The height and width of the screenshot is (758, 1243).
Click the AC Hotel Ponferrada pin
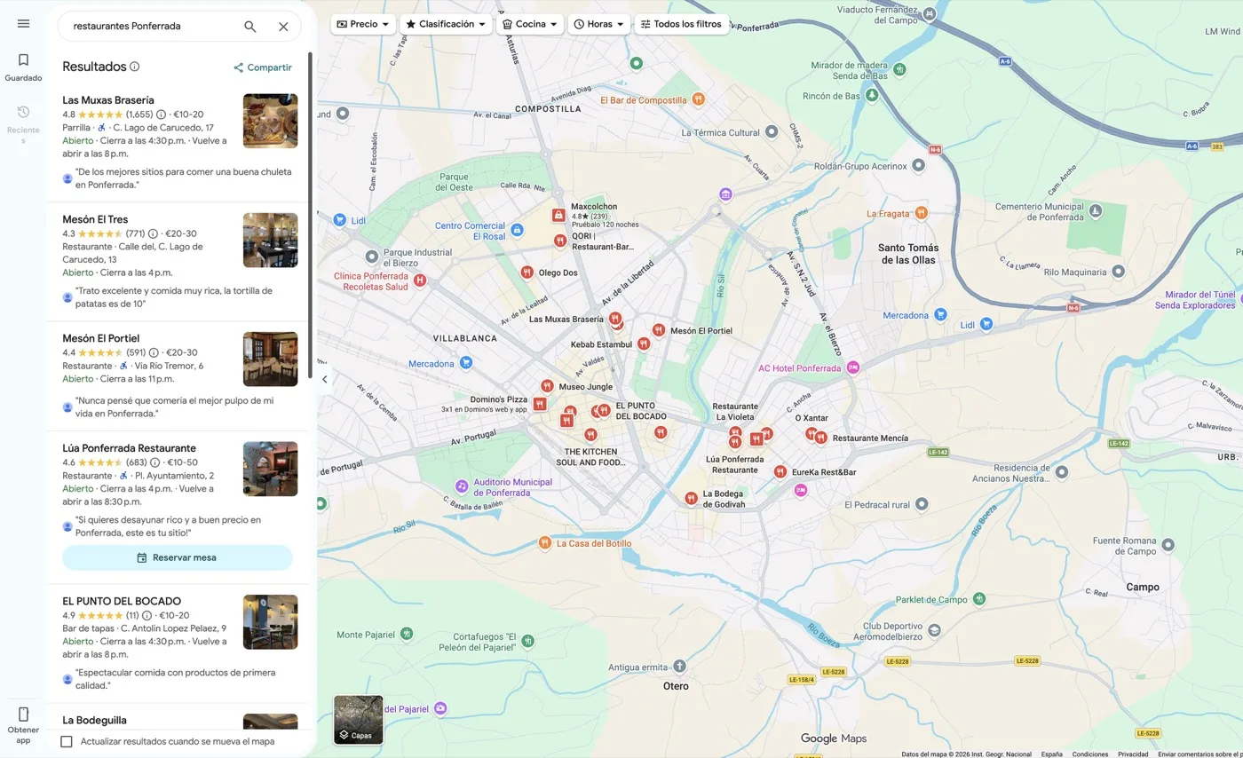853,367
